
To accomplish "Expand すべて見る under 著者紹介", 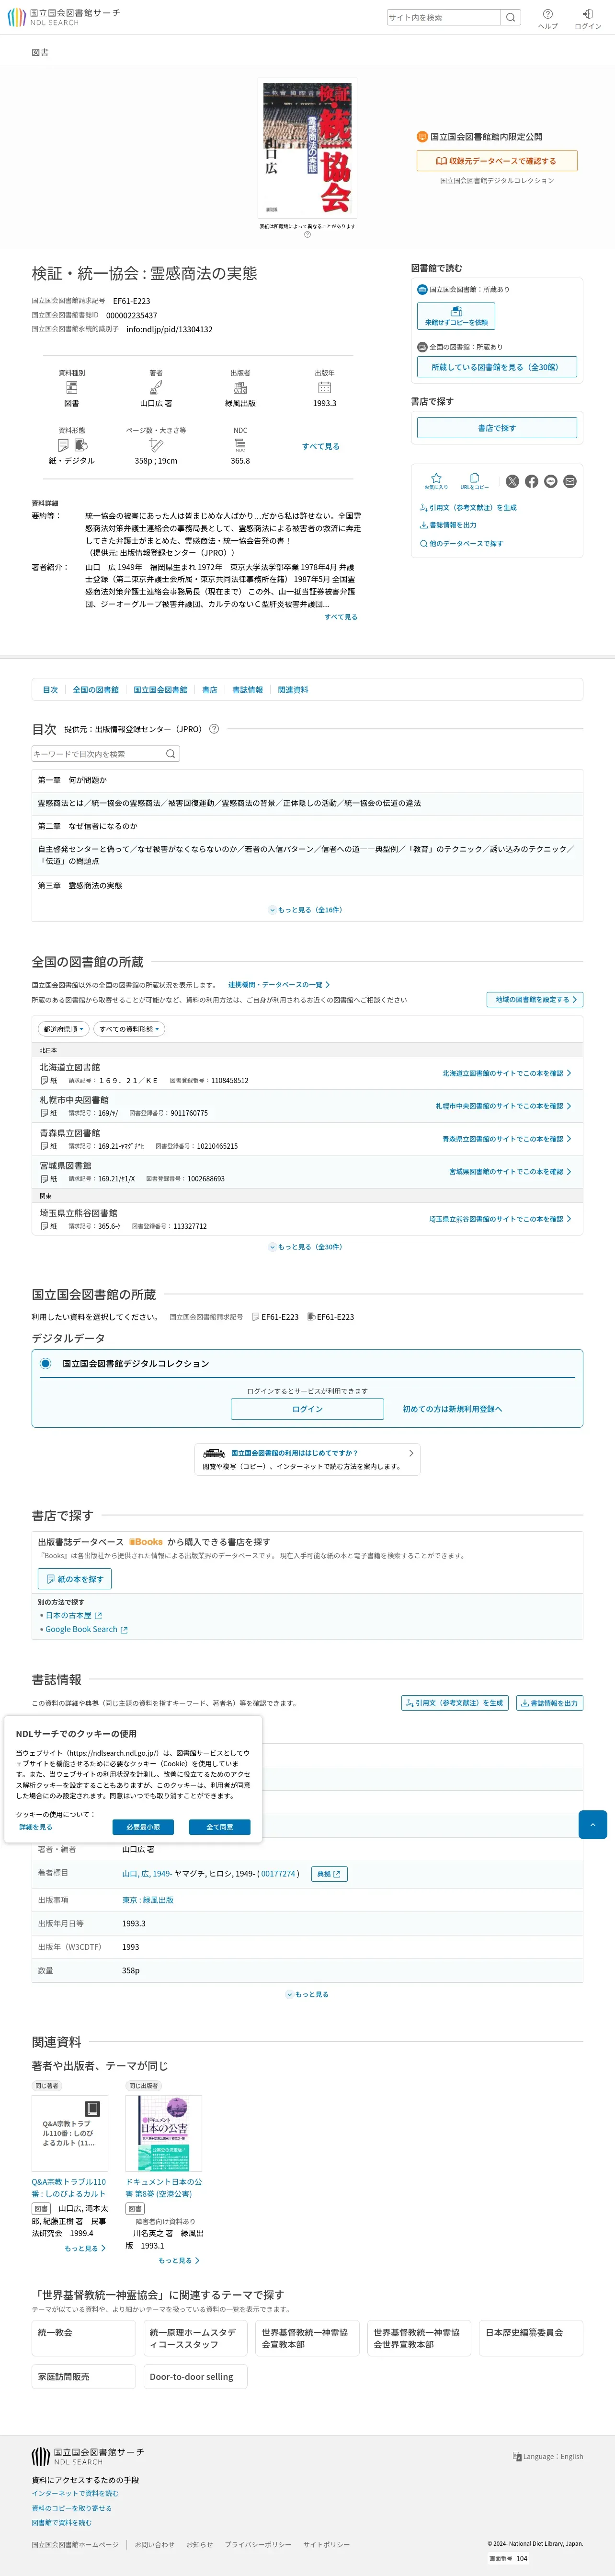I will (341, 617).
